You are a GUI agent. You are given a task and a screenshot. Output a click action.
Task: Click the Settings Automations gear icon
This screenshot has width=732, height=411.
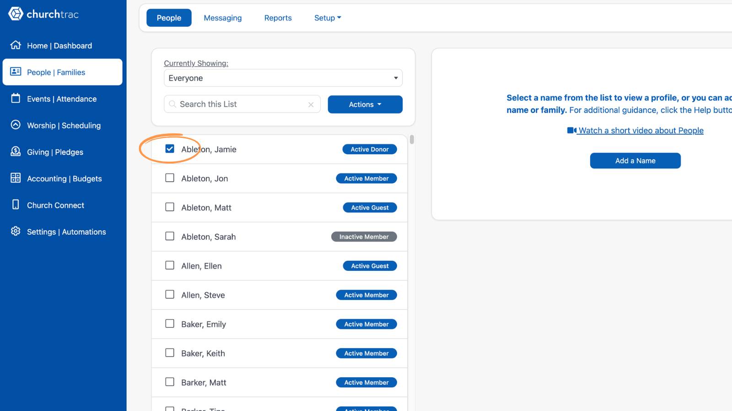[16, 231]
